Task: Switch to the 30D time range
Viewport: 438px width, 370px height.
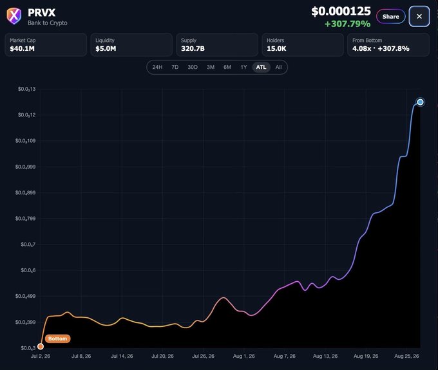Action: coord(193,68)
